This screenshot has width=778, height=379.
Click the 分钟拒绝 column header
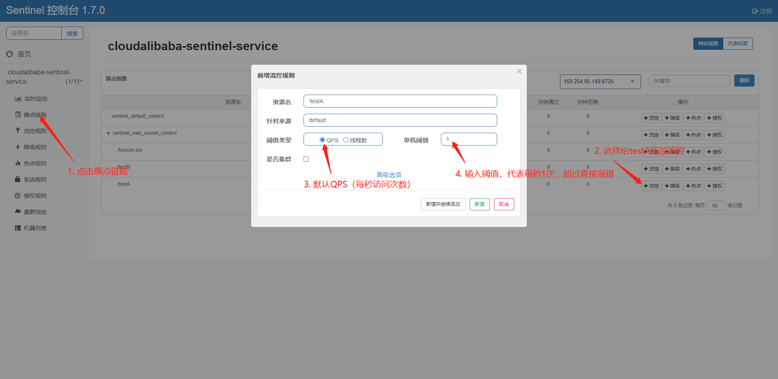coord(588,102)
